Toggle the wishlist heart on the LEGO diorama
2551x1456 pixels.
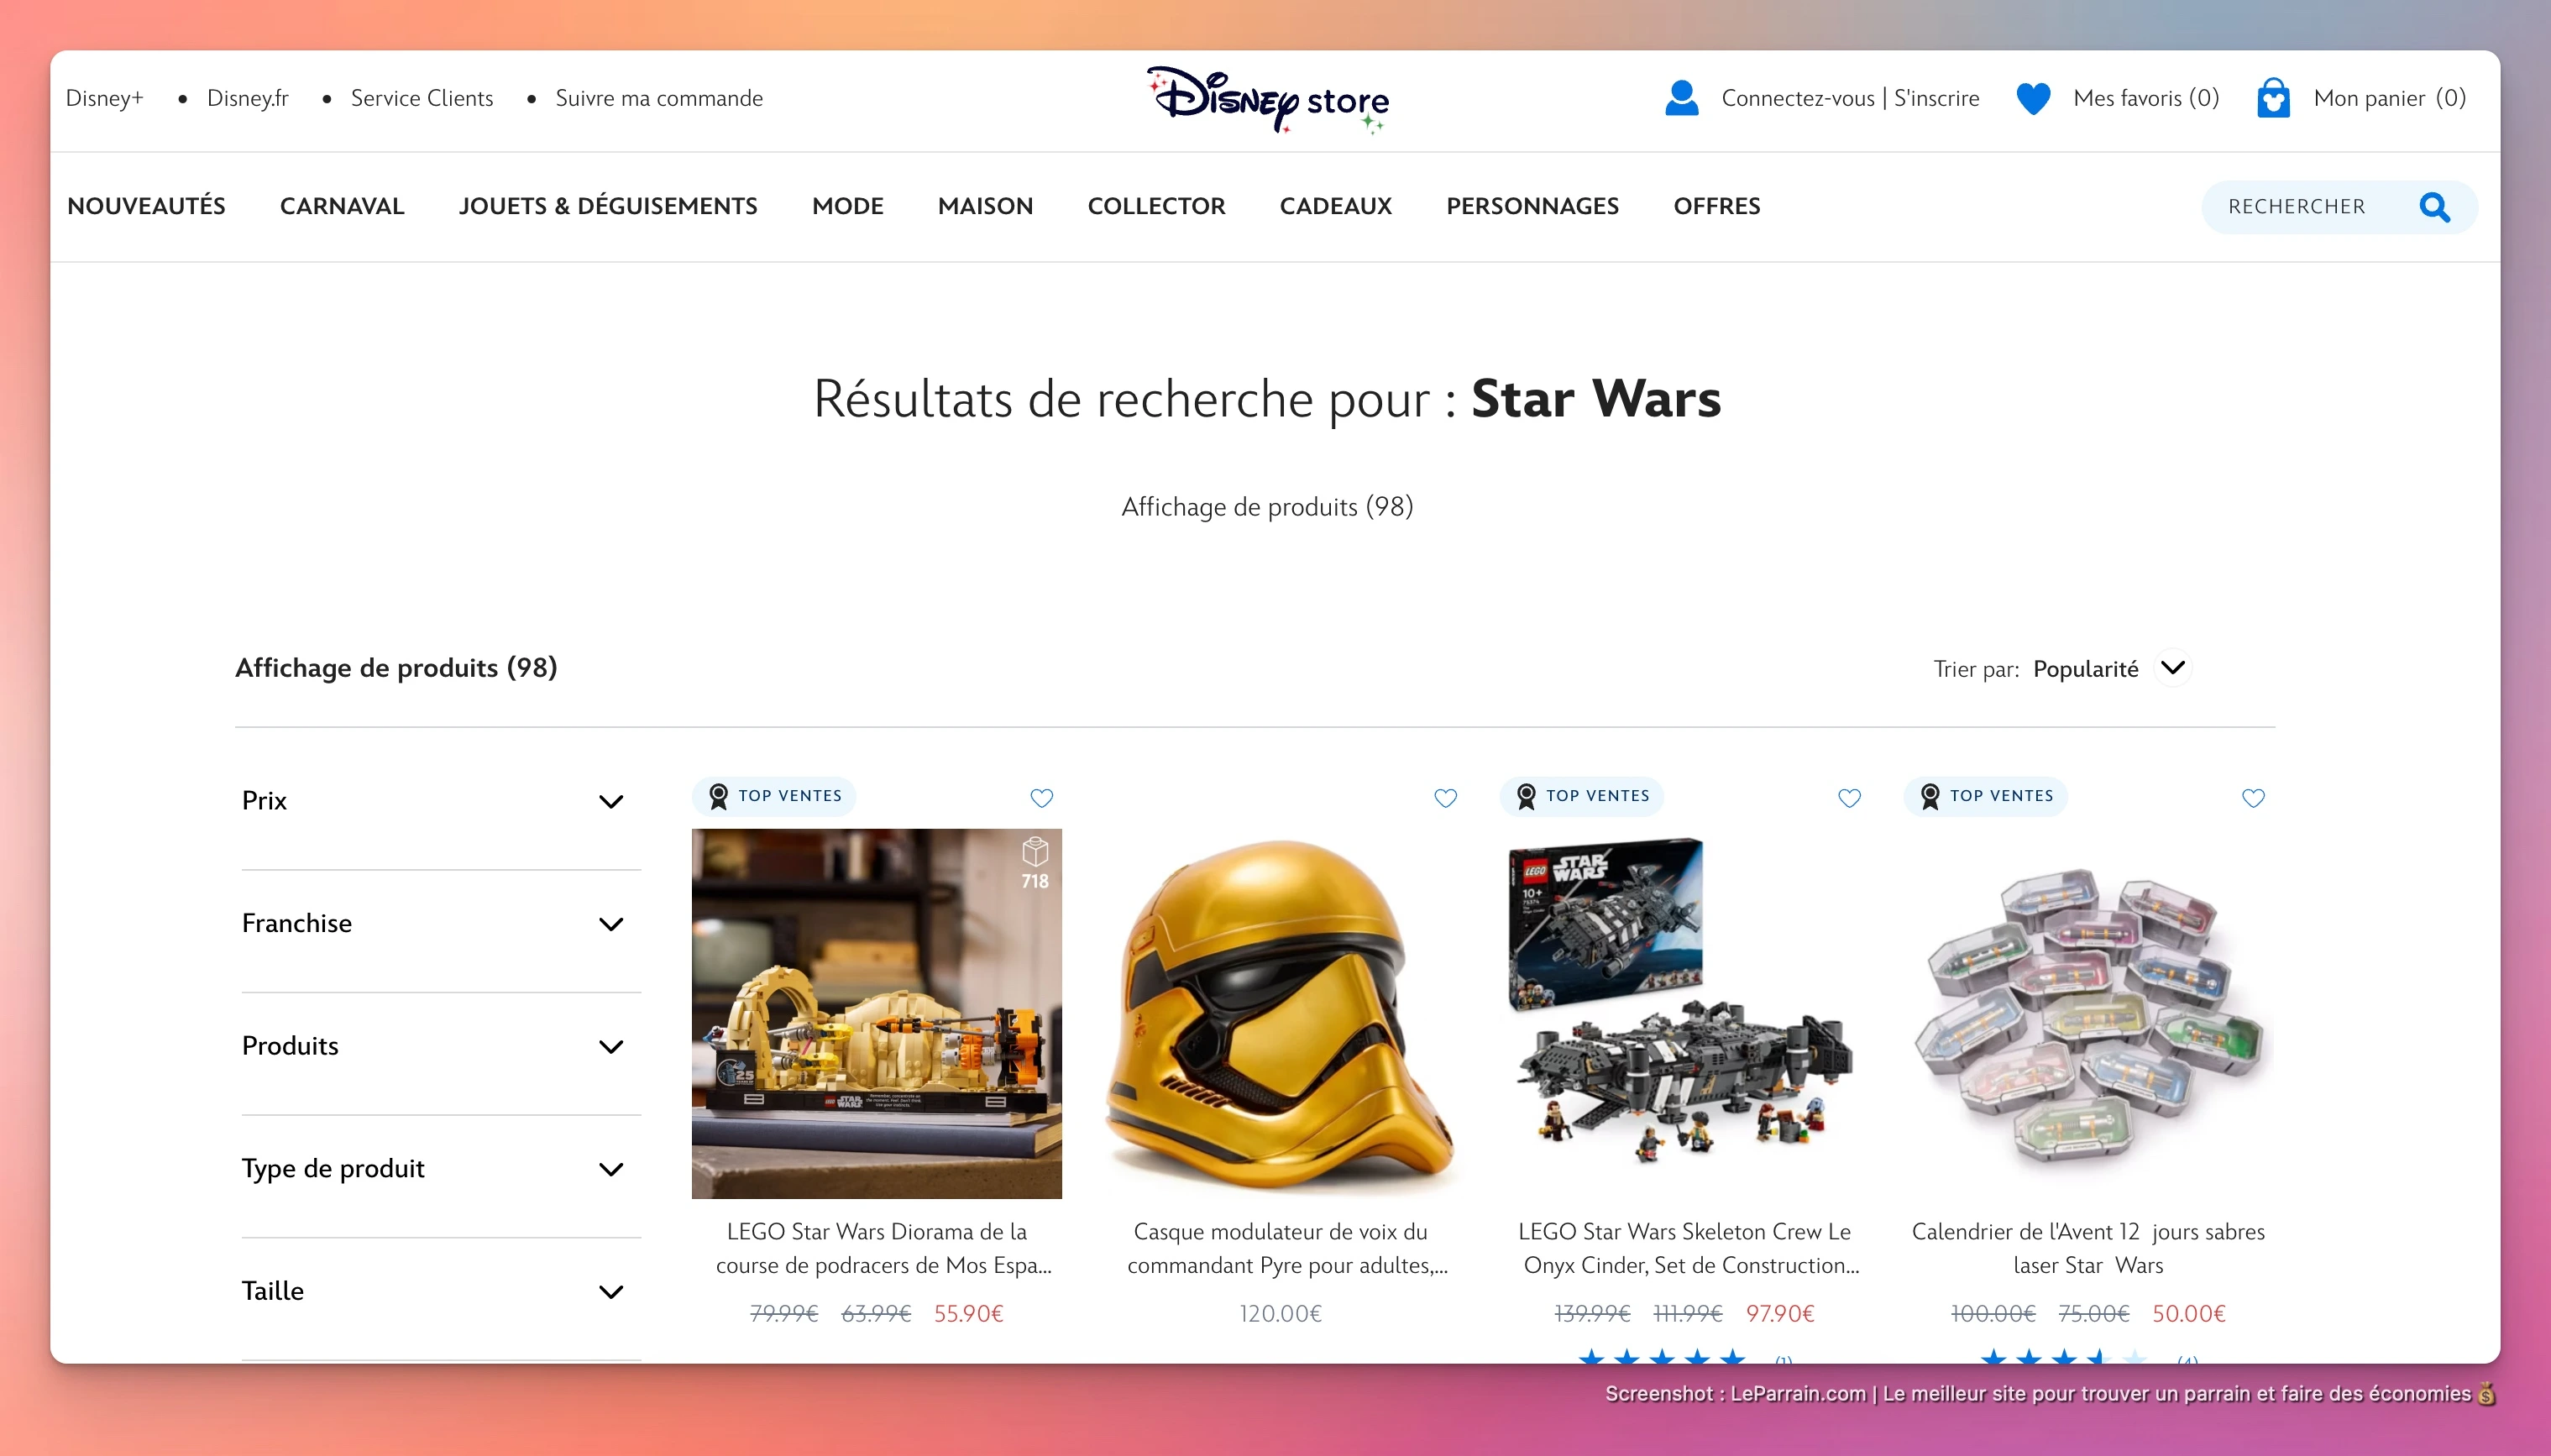[1040, 798]
